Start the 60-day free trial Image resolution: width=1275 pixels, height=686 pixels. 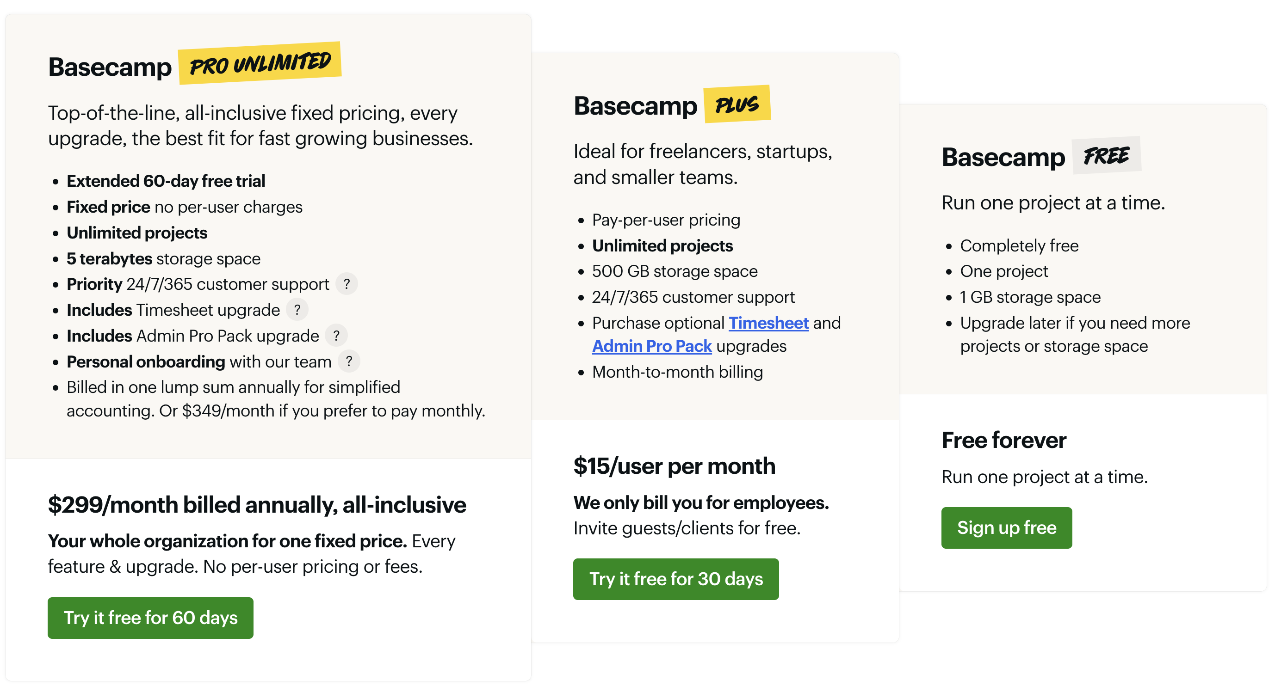coord(150,618)
